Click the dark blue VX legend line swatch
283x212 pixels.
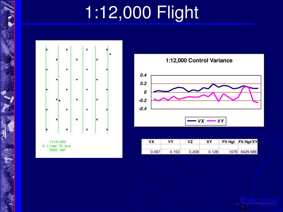(x=192, y=121)
